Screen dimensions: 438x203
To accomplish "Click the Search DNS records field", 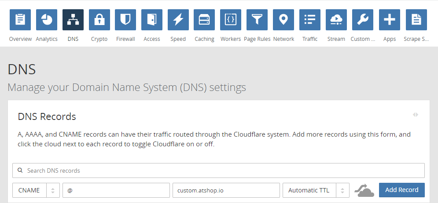I will tap(218, 170).
